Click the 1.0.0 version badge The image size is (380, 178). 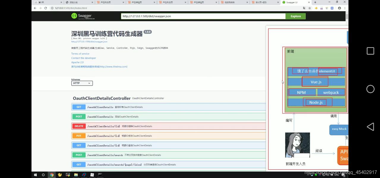148,32
